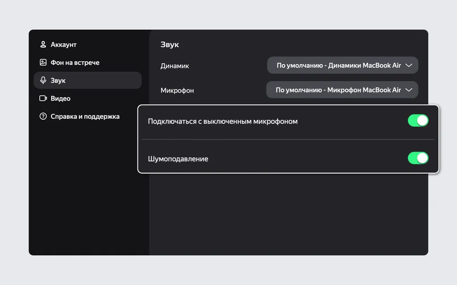
Task: Open the Аккаунт settings section
Action: coord(87,45)
